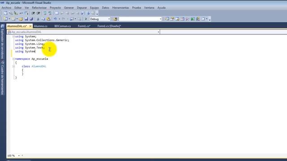Collapse the using directives block
287x161 pixels.
(13, 37)
